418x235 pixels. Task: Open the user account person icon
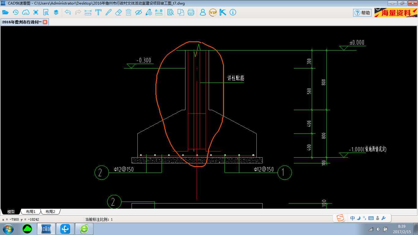point(203,13)
